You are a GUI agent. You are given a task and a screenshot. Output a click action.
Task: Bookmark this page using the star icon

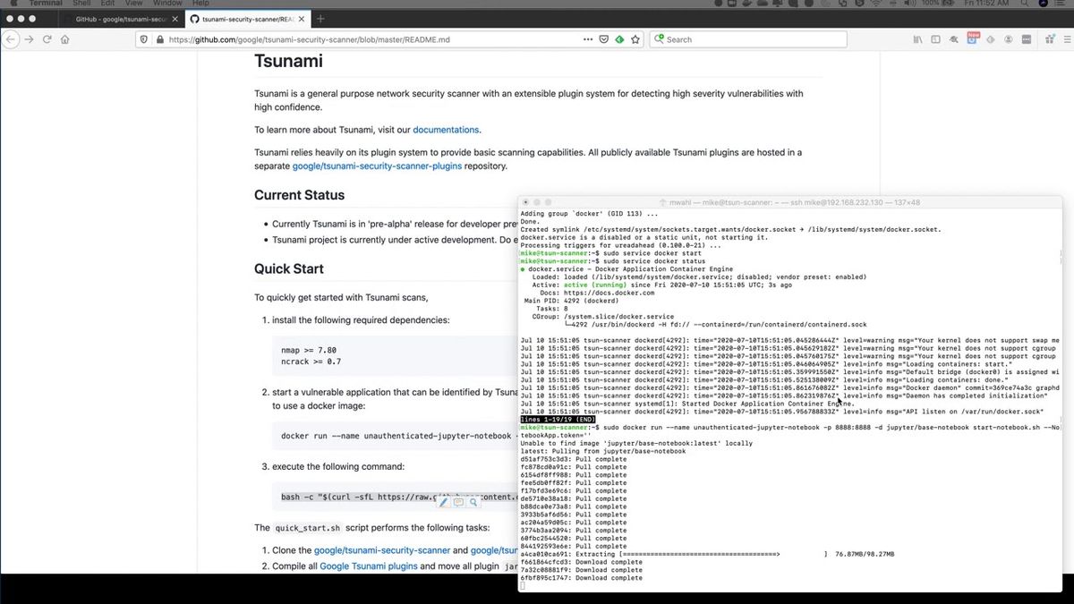coord(635,39)
